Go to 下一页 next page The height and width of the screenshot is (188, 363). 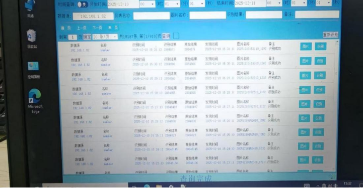pyautogui.click(x=97, y=28)
